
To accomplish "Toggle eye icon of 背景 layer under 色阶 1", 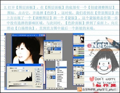I will pyautogui.click(x=45, y=52).
